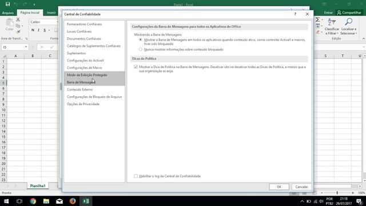
Task: Open Mail app from the taskbar
Action: click(x=59, y=201)
